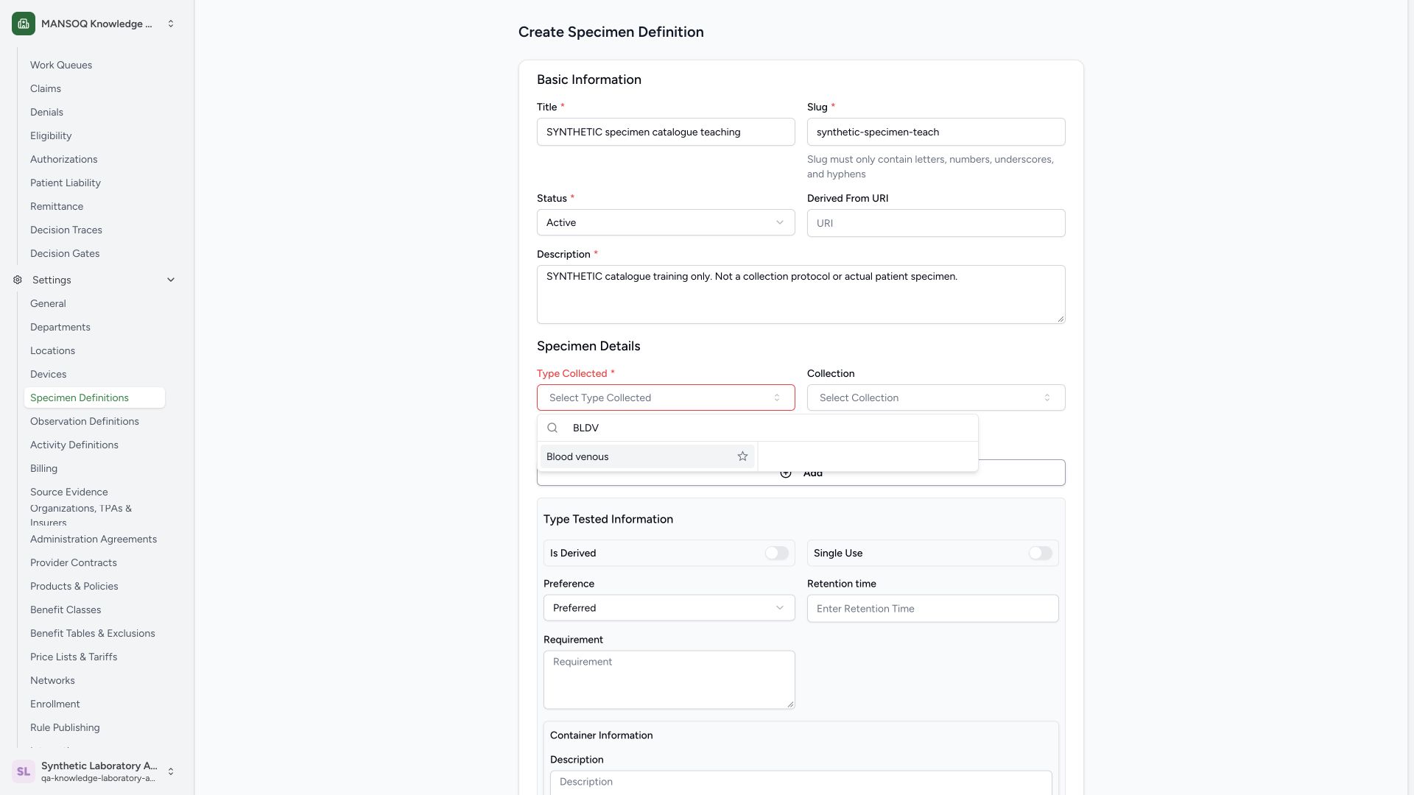This screenshot has width=1414, height=795.
Task: Go to Administration Agreements
Action: (x=94, y=539)
